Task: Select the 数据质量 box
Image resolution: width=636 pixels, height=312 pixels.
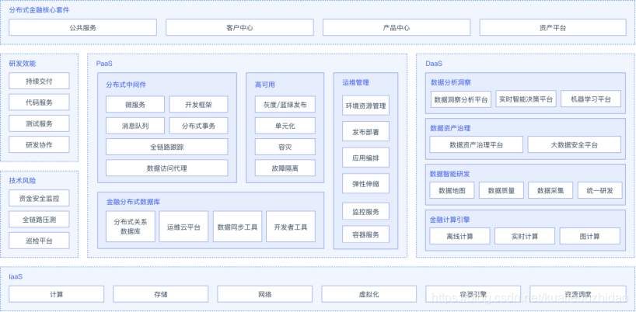Action: [x=501, y=190]
